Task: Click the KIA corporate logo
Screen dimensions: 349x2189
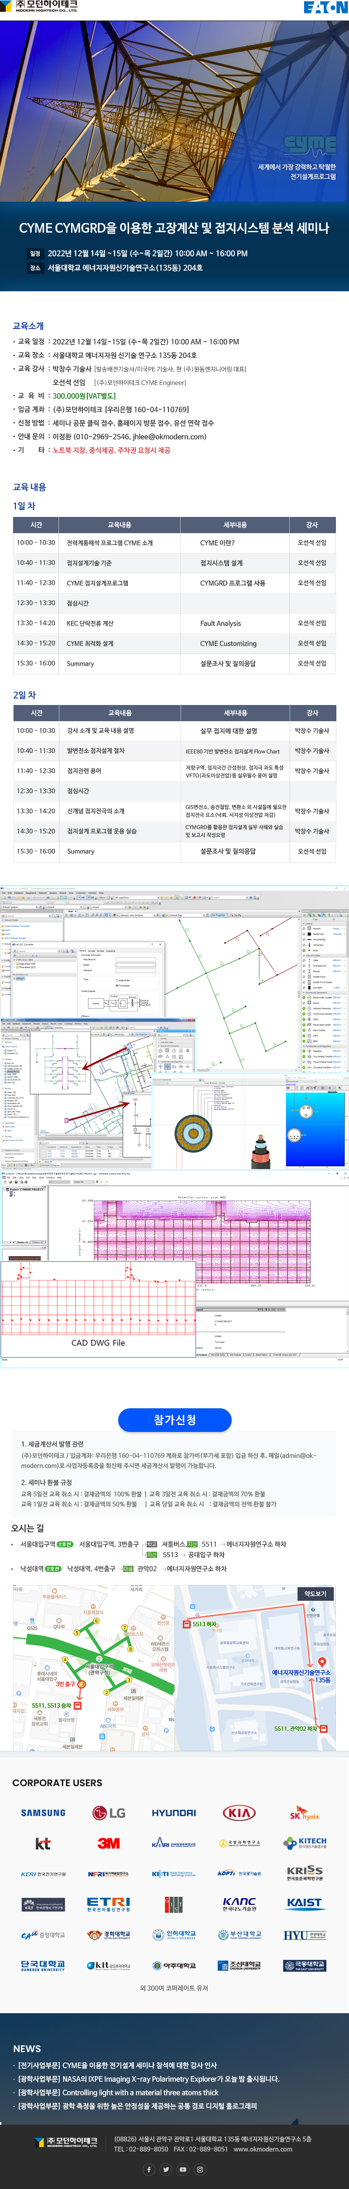Action: pyautogui.click(x=239, y=1812)
